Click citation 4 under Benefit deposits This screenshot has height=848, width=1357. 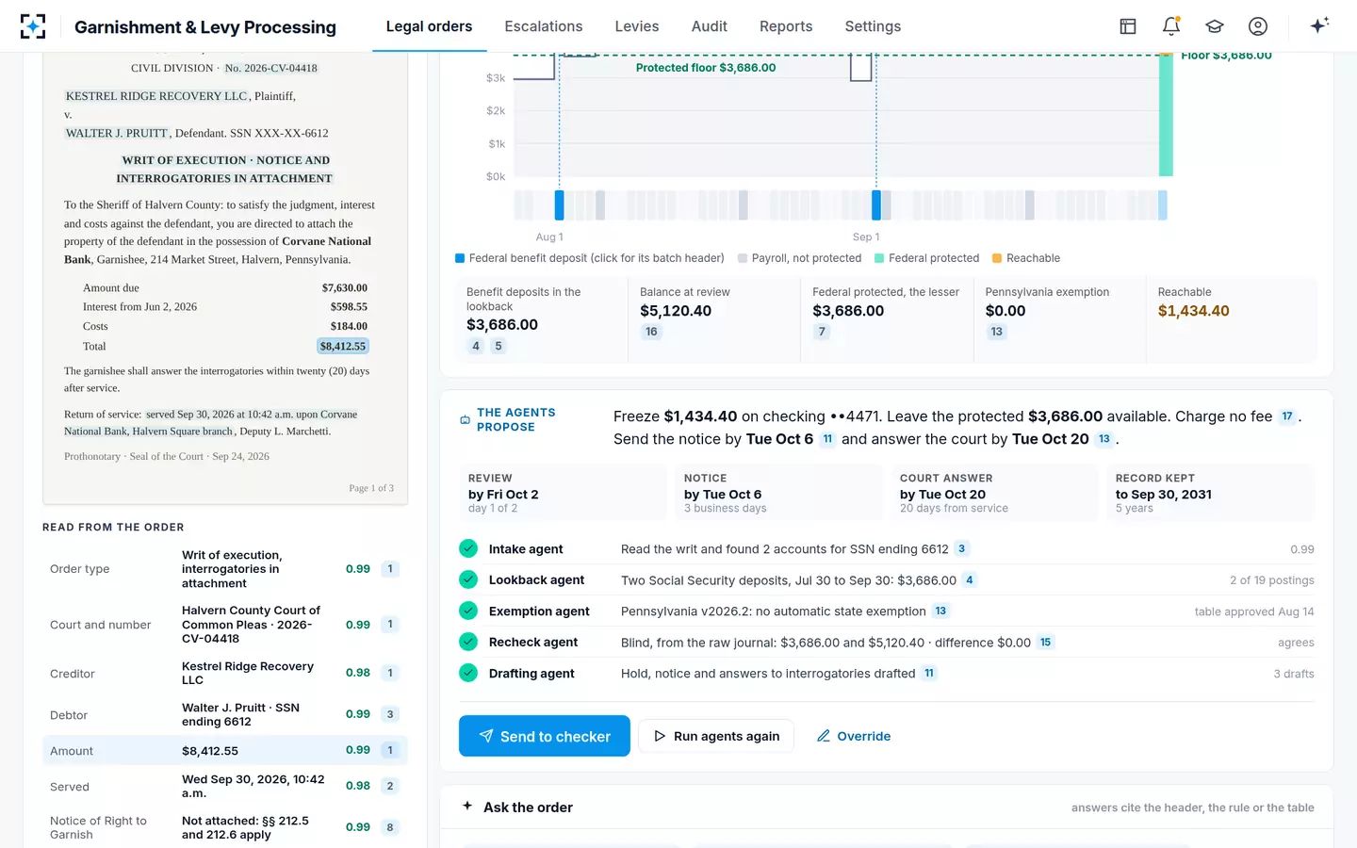[476, 346]
